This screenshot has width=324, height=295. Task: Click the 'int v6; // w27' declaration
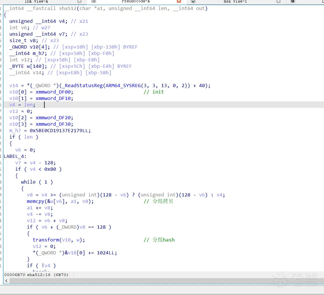[x=30, y=27]
